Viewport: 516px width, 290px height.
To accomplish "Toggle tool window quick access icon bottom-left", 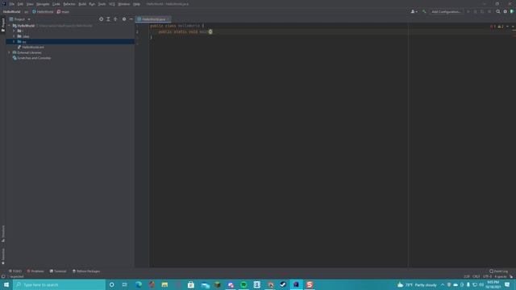I will coord(3,276).
